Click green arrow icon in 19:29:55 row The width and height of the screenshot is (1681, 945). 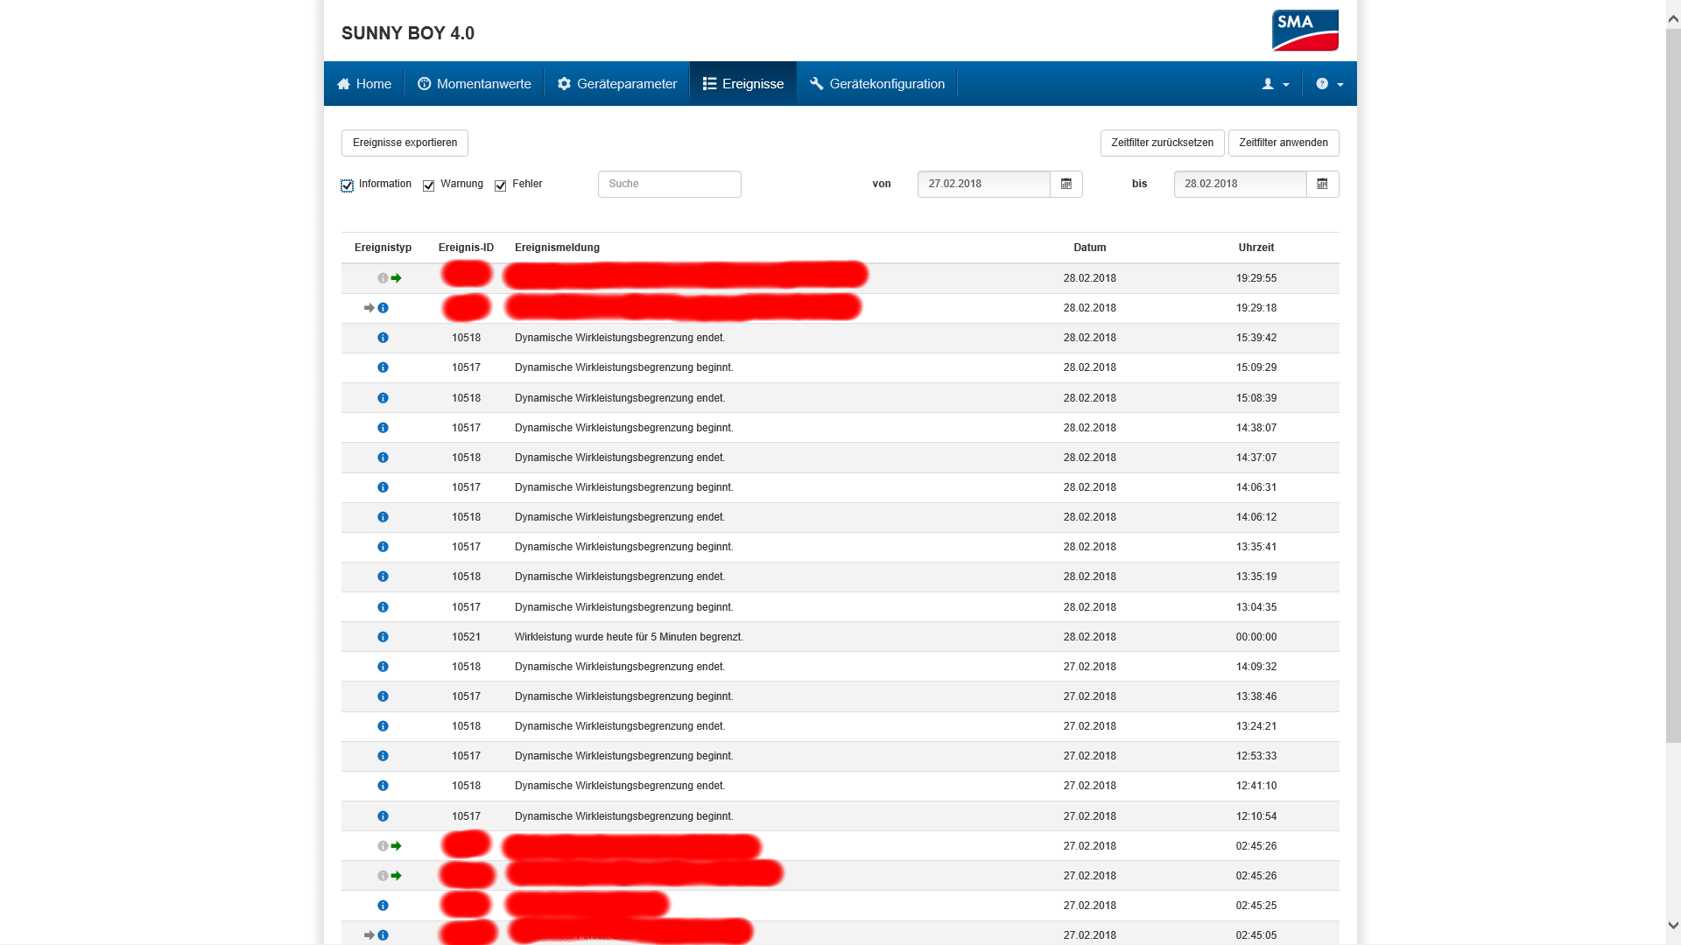tap(397, 278)
